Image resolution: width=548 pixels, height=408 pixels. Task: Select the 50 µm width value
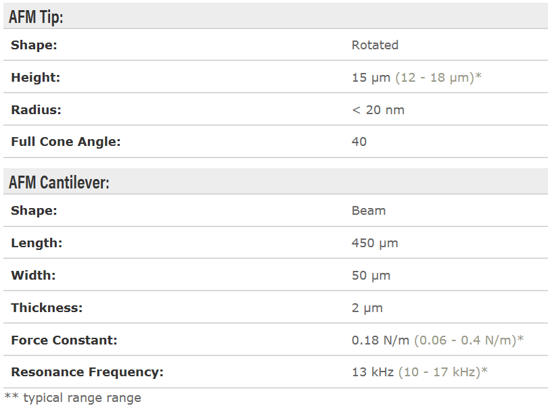click(371, 276)
